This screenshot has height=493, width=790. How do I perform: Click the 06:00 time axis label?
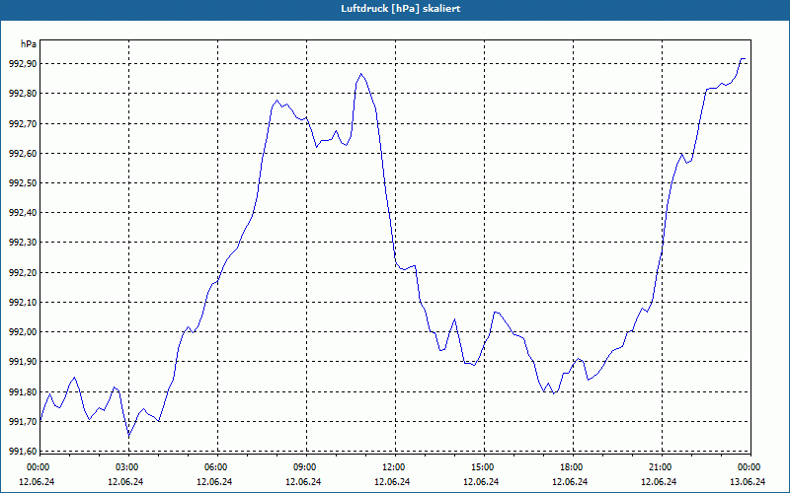(217, 467)
